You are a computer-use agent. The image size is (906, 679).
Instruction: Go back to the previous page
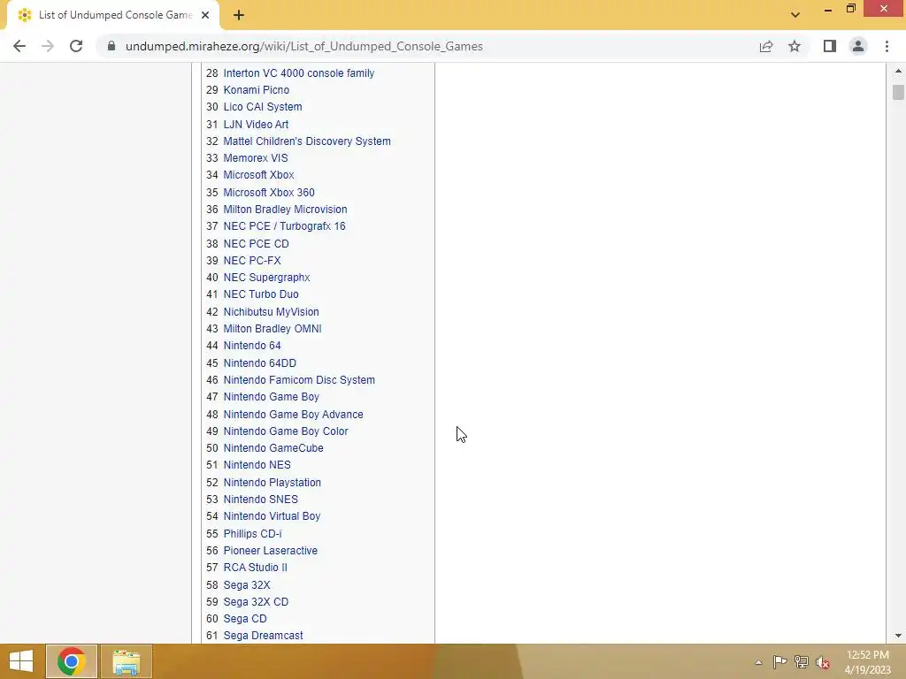click(19, 46)
